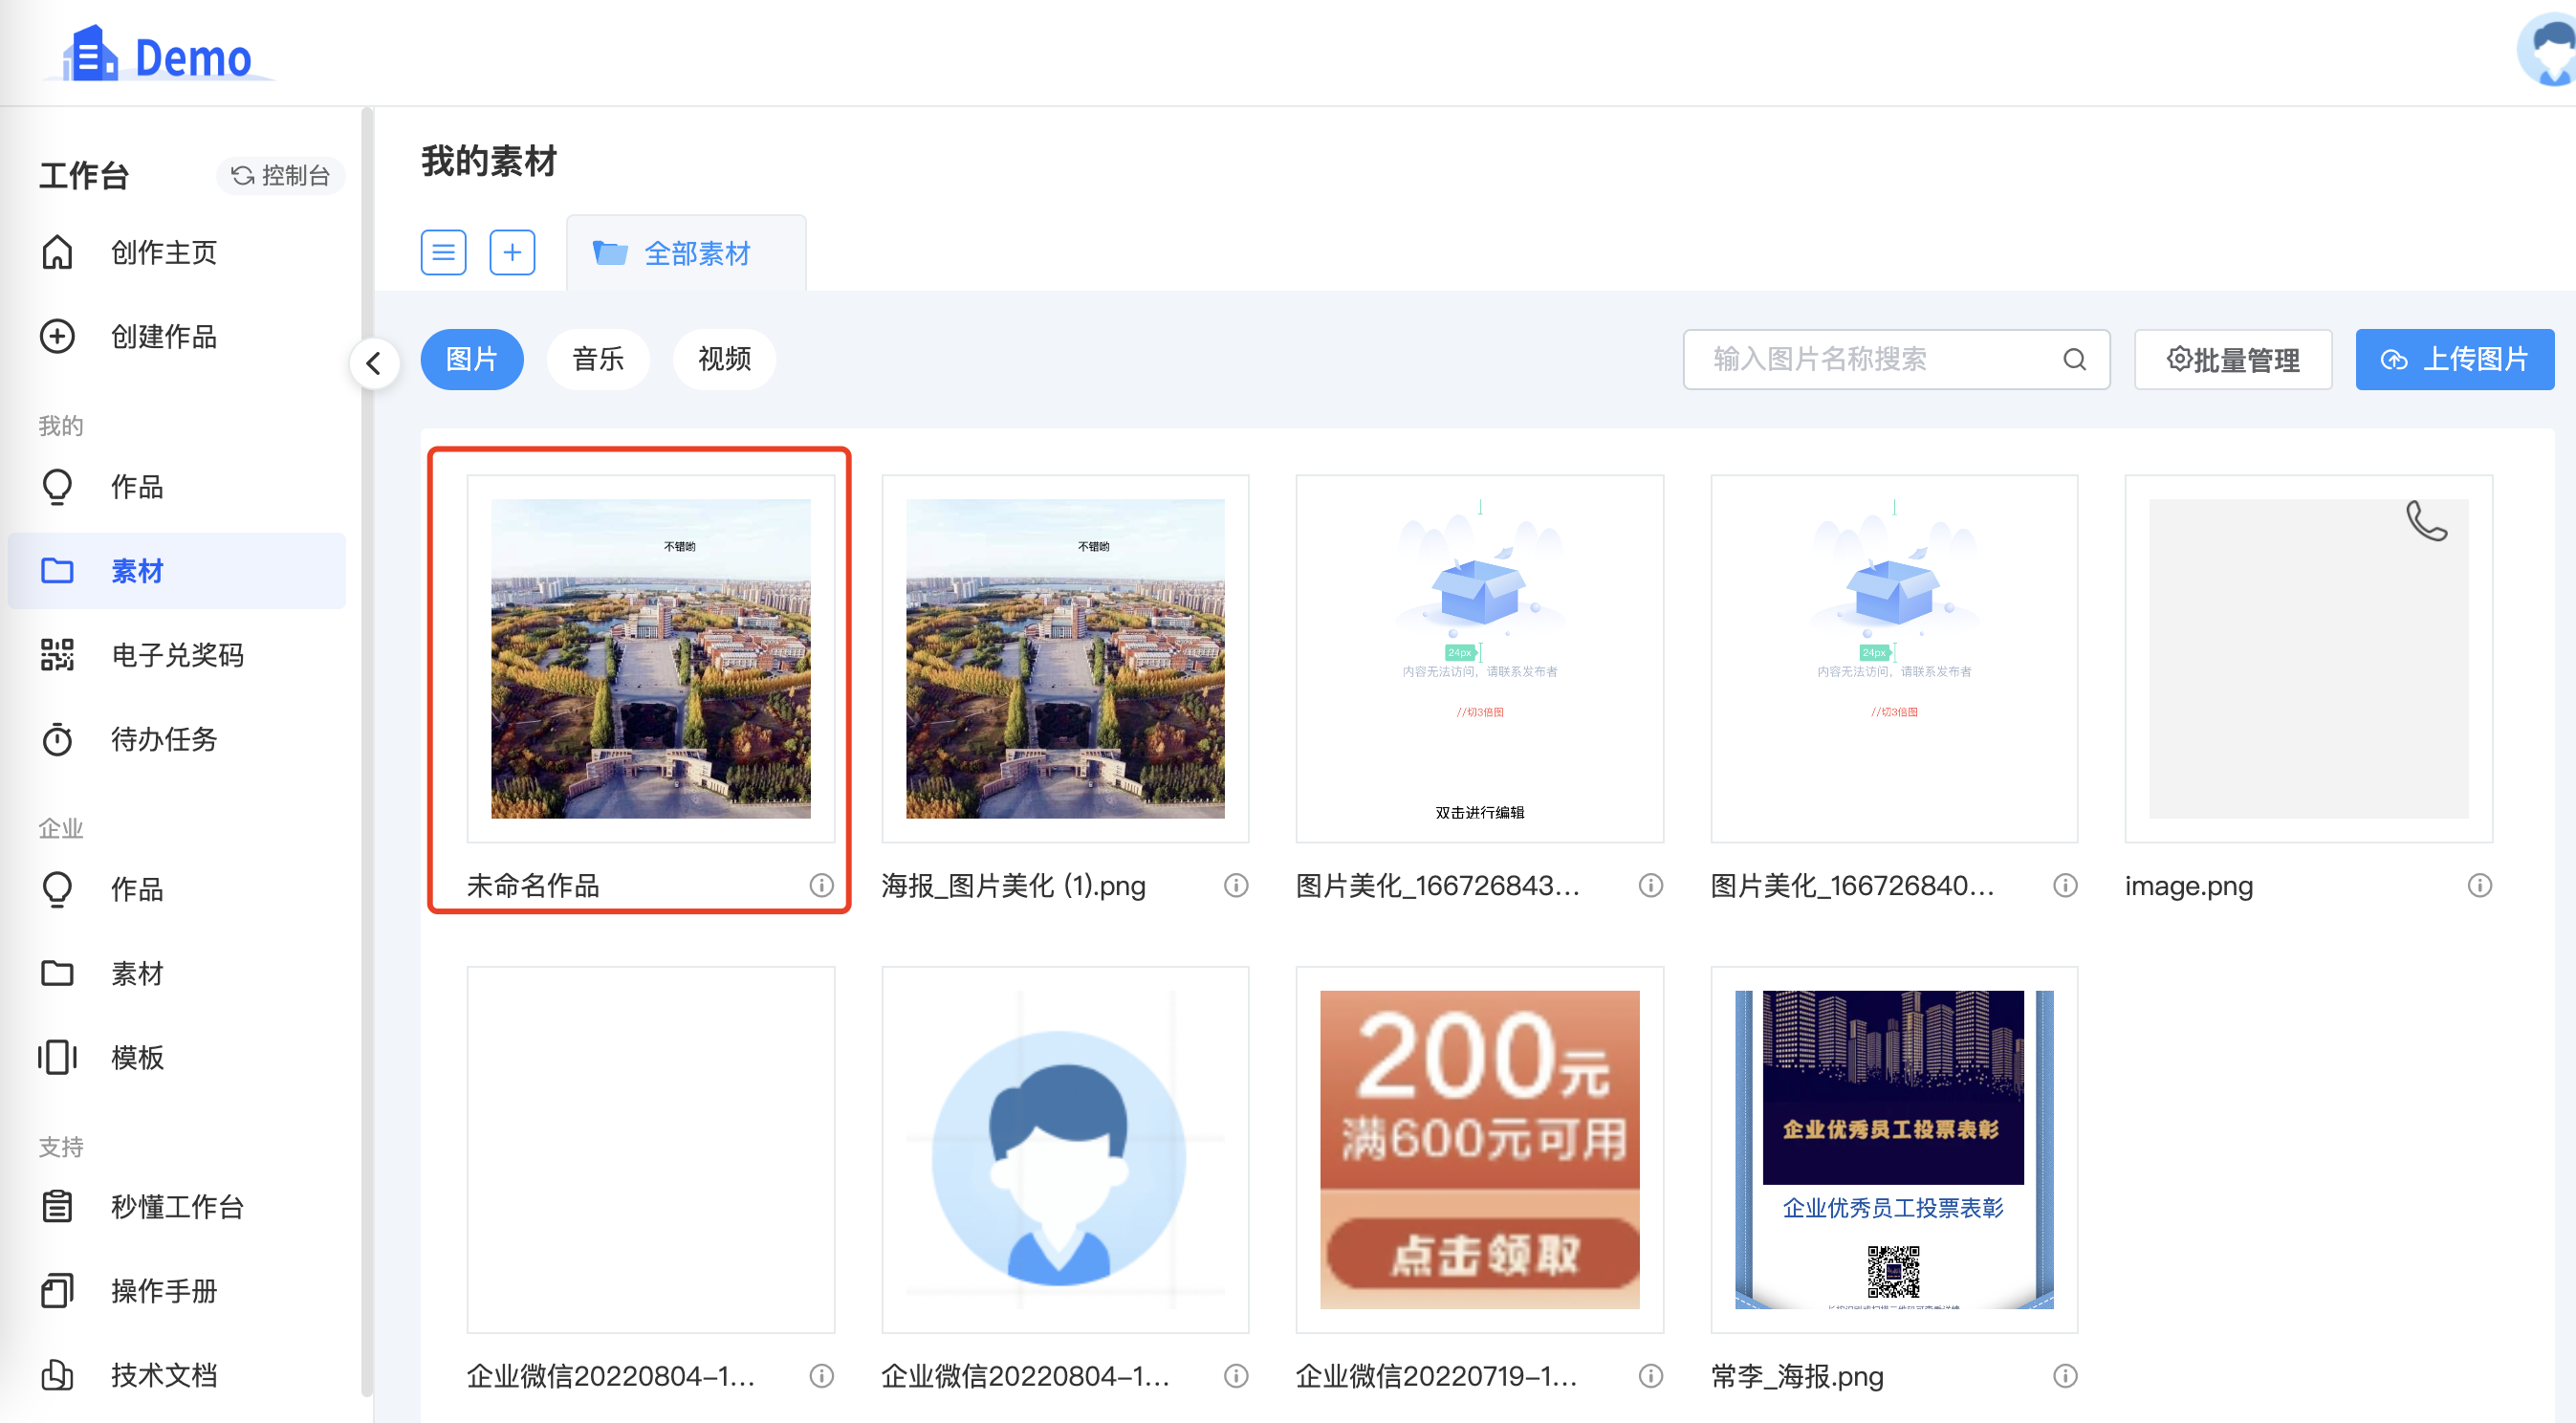This screenshot has width=2576, height=1423.
Task: Click folder icon in 企业 section
Action: pos(57,973)
